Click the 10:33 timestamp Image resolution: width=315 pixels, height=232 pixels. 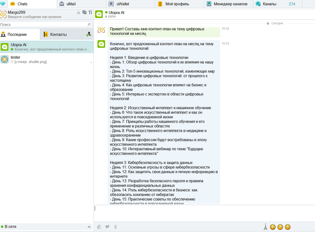[x=225, y=44]
